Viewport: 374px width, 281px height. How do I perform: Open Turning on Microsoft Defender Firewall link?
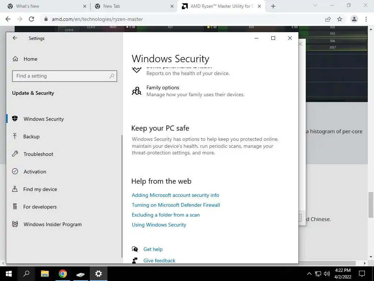(x=176, y=205)
